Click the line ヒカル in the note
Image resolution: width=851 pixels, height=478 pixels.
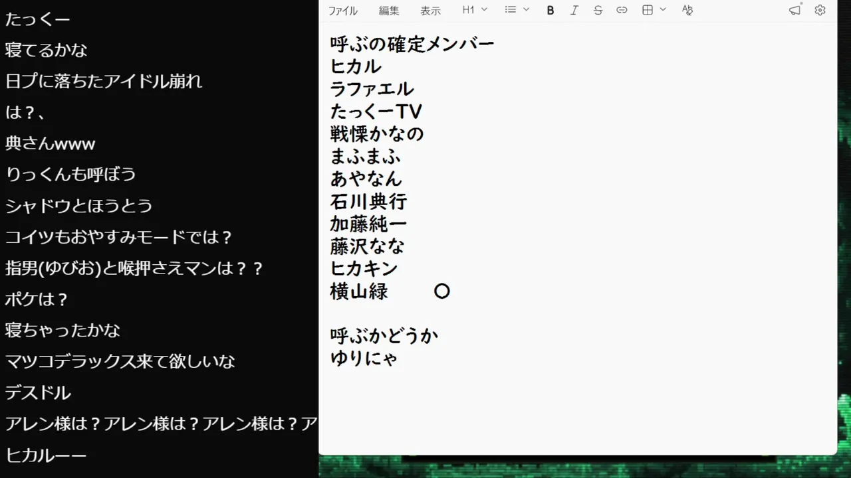tap(356, 66)
